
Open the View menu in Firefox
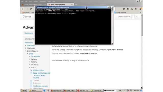click(x=31, y=1)
